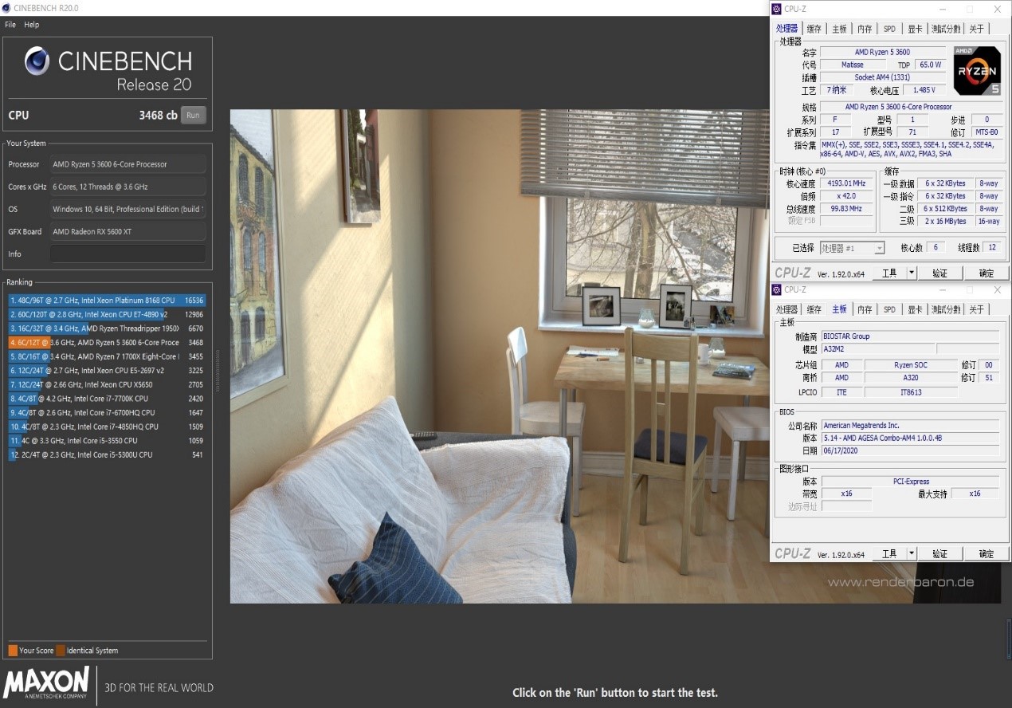Switch to SPD tab in upper CPU-Z window
This screenshot has height=708, width=1012.
889,29
